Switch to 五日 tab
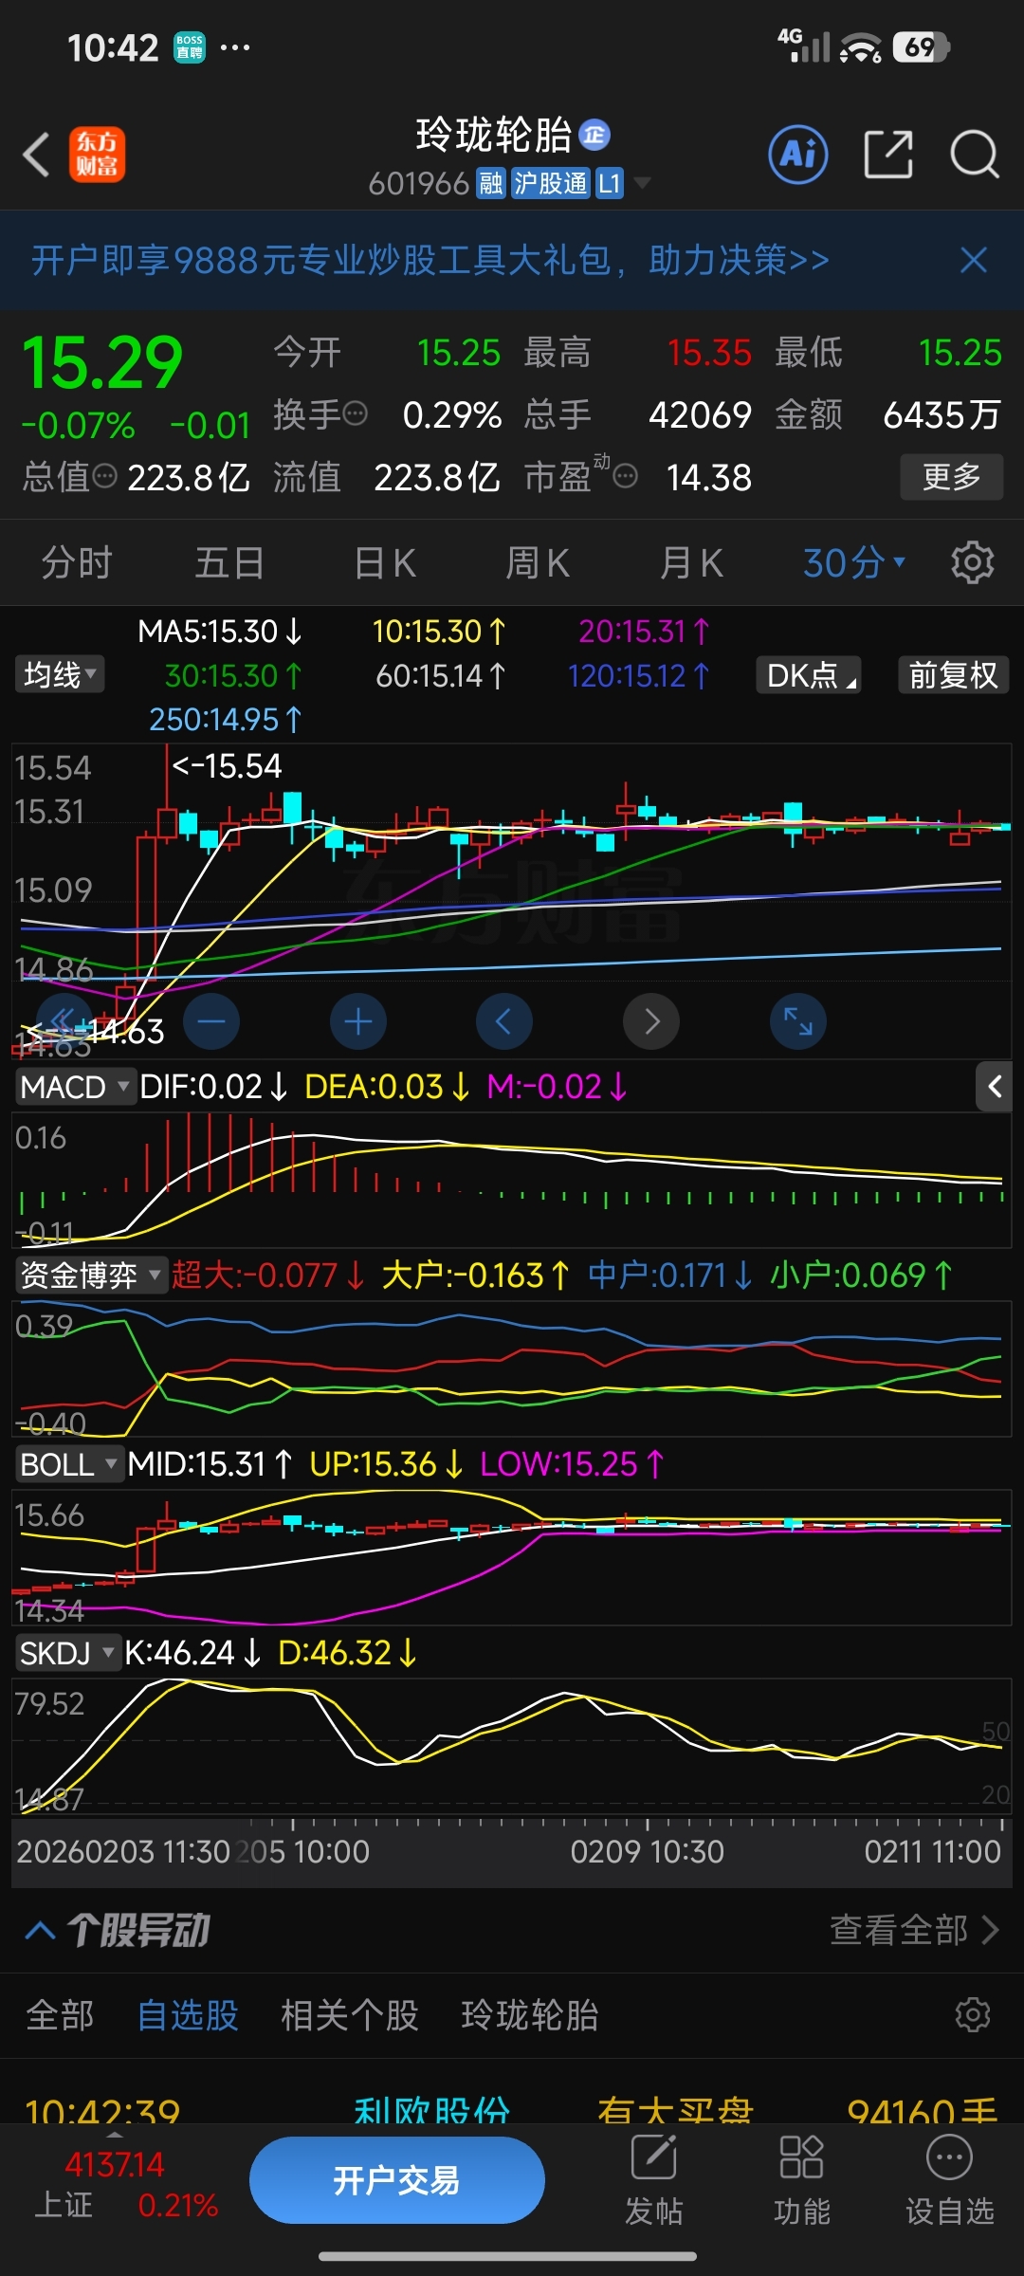Screen dimensions: 1024x2276 pos(229,563)
